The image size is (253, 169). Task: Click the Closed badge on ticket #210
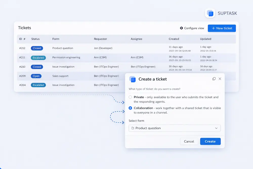37,67
